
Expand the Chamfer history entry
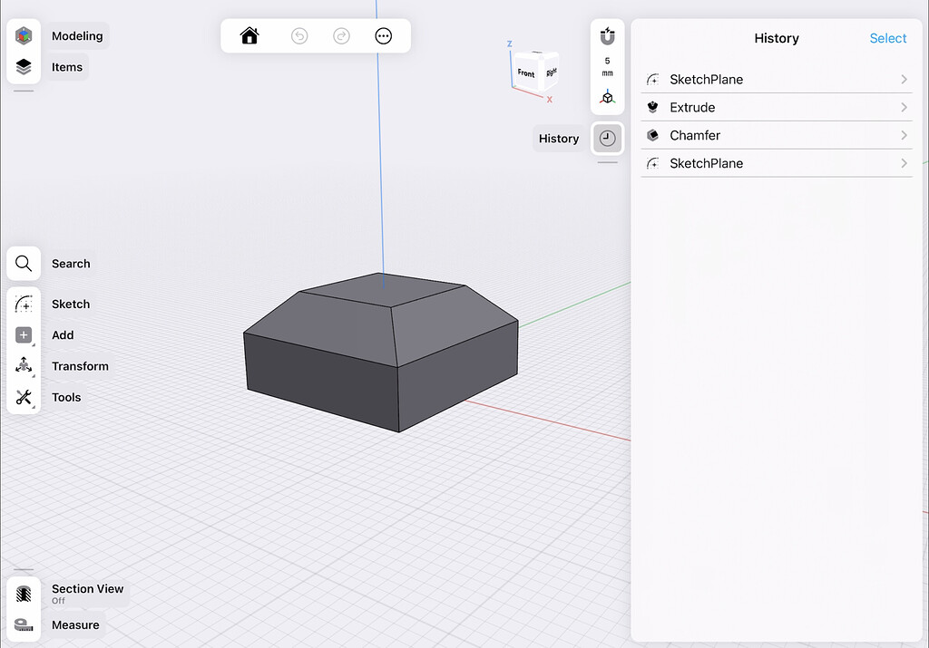904,135
